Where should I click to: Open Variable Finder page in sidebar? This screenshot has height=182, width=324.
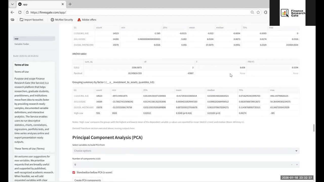tap(22, 44)
